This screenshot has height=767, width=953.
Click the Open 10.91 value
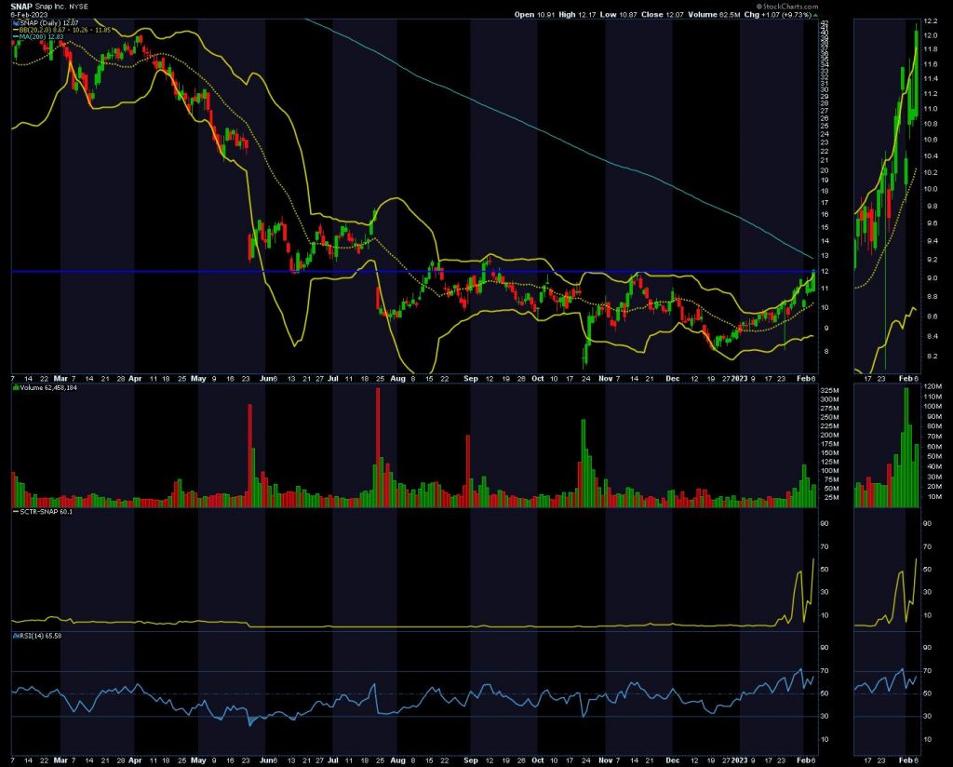pos(533,15)
